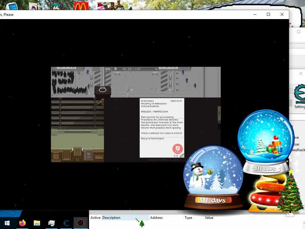Open the Start menu
The height and width of the screenshot is (229, 305).
(7, 223)
